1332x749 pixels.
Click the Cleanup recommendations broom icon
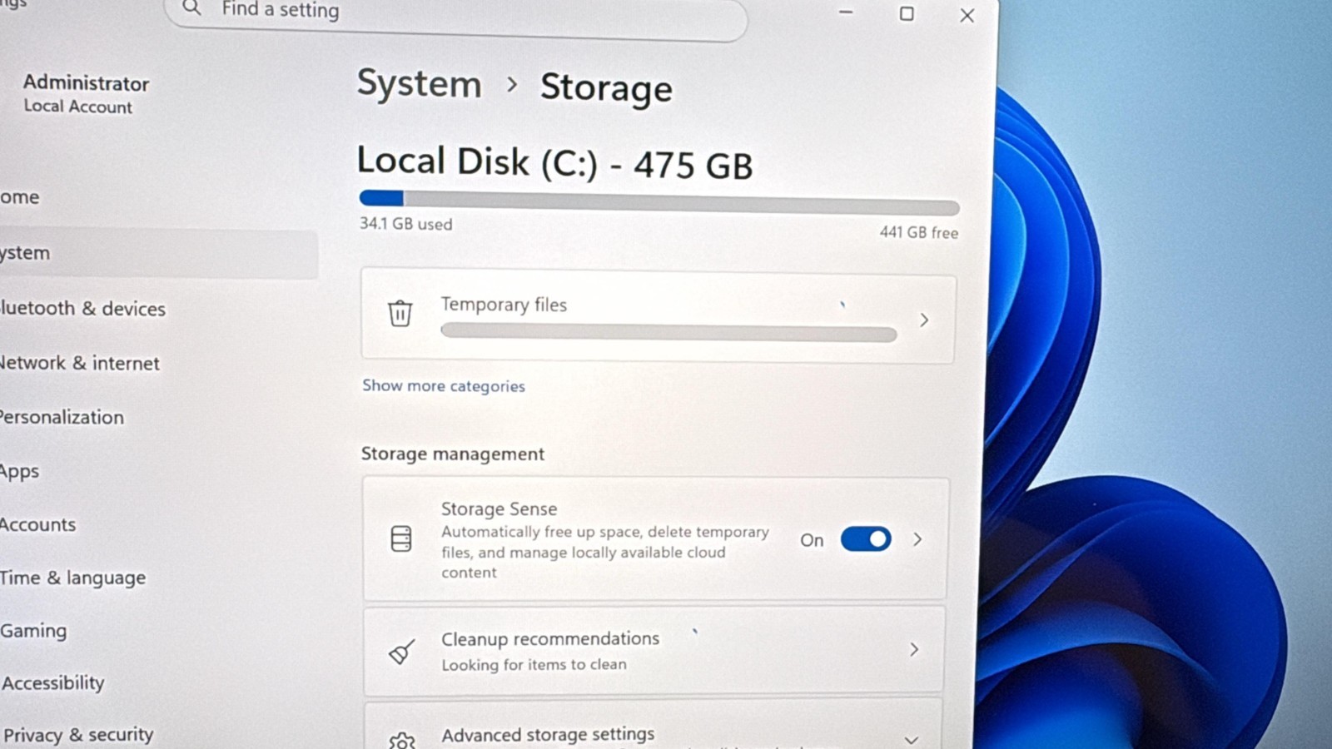pos(402,651)
